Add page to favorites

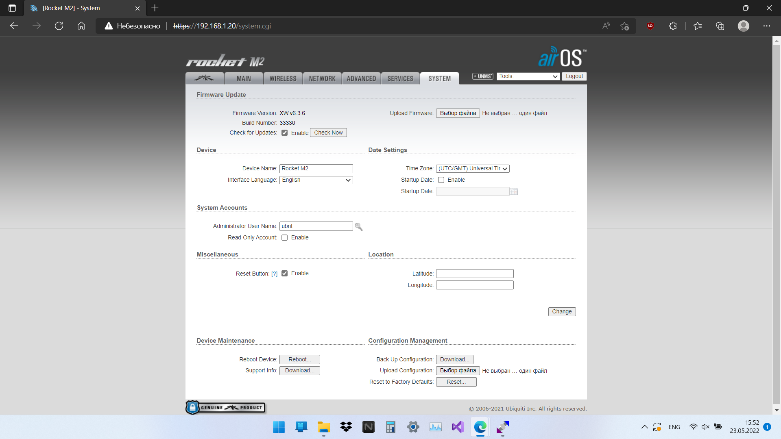(625, 26)
